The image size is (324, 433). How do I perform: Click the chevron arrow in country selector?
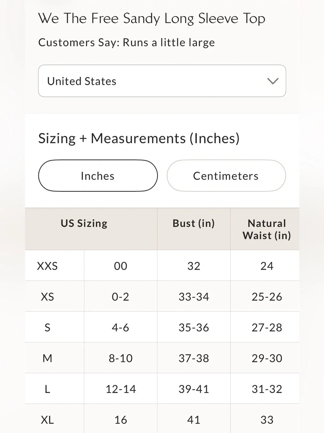273,81
